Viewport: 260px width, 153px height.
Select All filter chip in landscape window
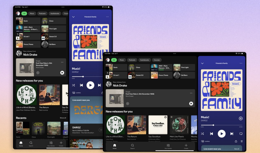click(x=114, y=60)
